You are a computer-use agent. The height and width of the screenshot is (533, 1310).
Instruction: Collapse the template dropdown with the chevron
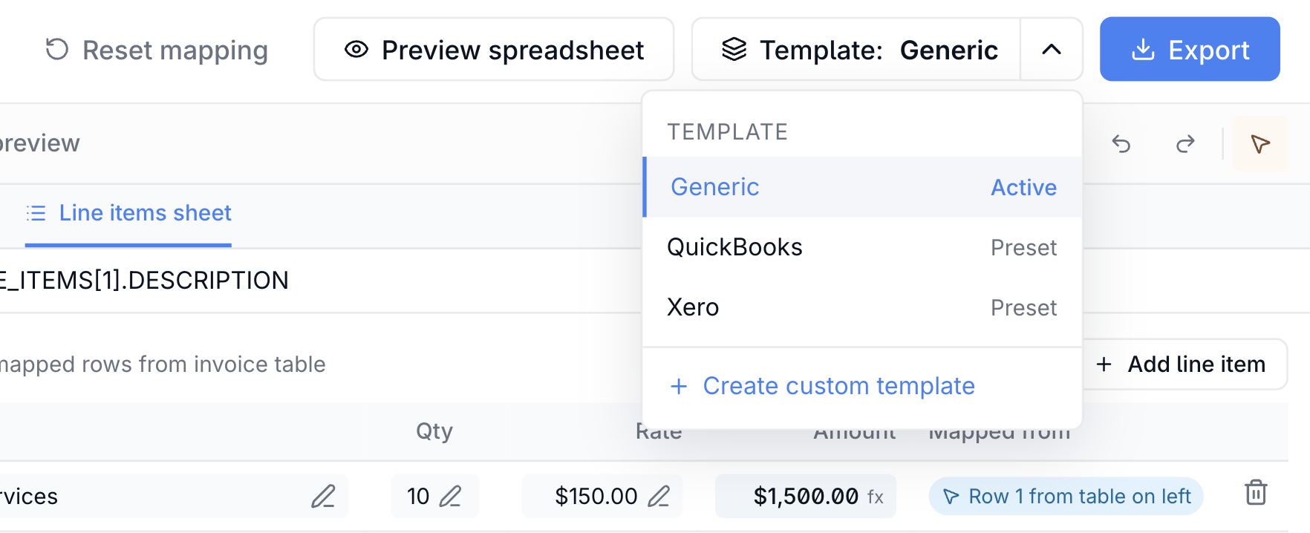coord(1051,50)
